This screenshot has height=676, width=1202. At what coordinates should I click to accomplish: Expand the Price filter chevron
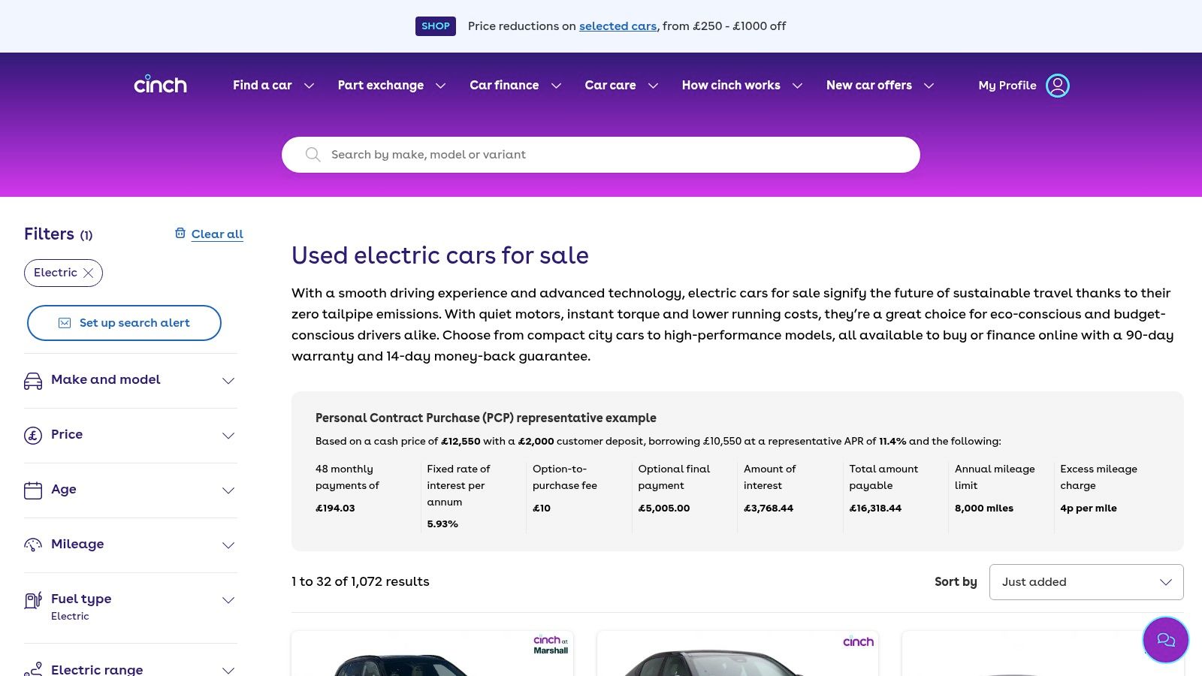(x=228, y=436)
